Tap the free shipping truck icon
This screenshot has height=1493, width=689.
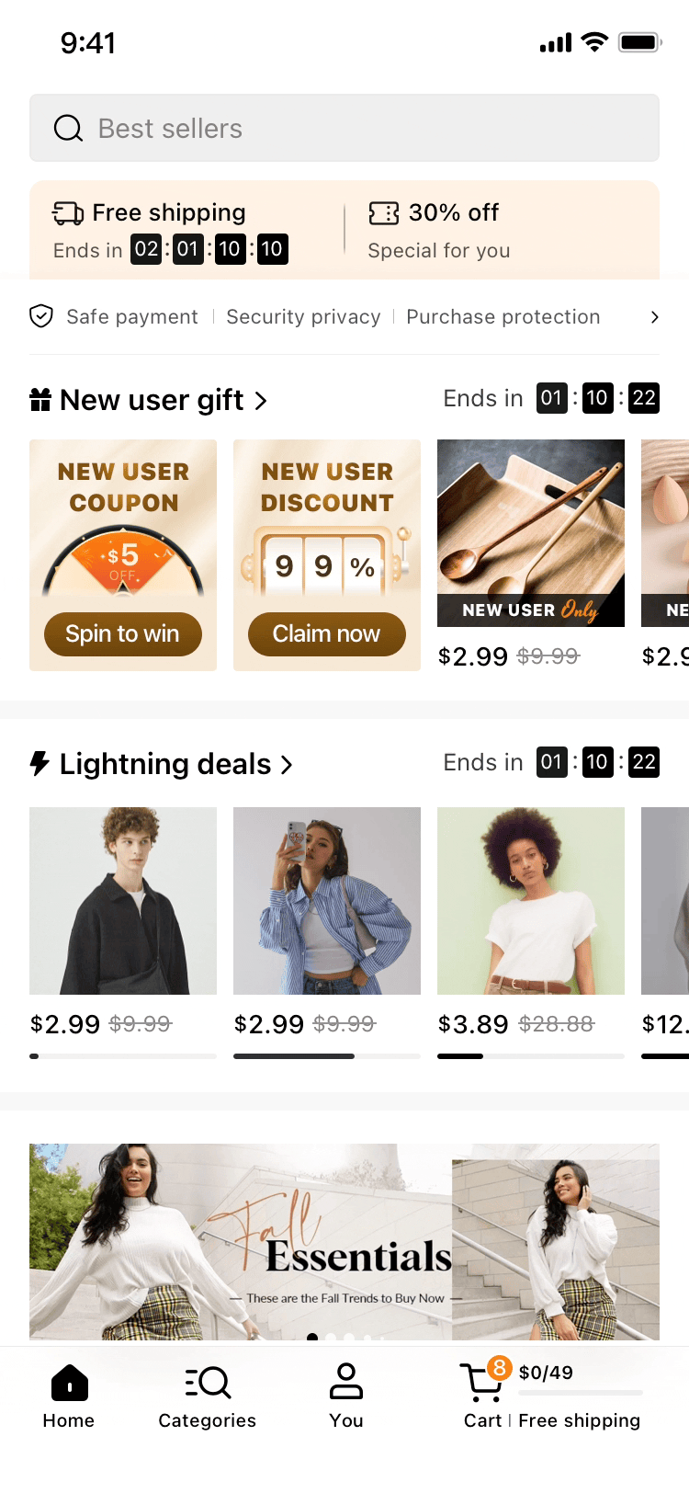pos(68,213)
